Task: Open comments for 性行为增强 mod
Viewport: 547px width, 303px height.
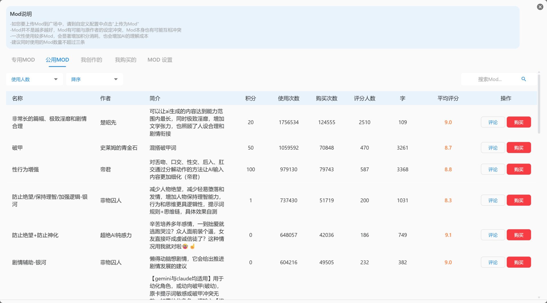Action: (493, 169)
